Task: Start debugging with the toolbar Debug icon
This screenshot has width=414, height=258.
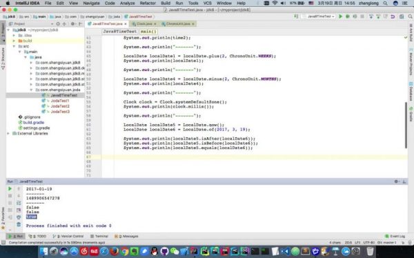Action: (x=348, y=17)
